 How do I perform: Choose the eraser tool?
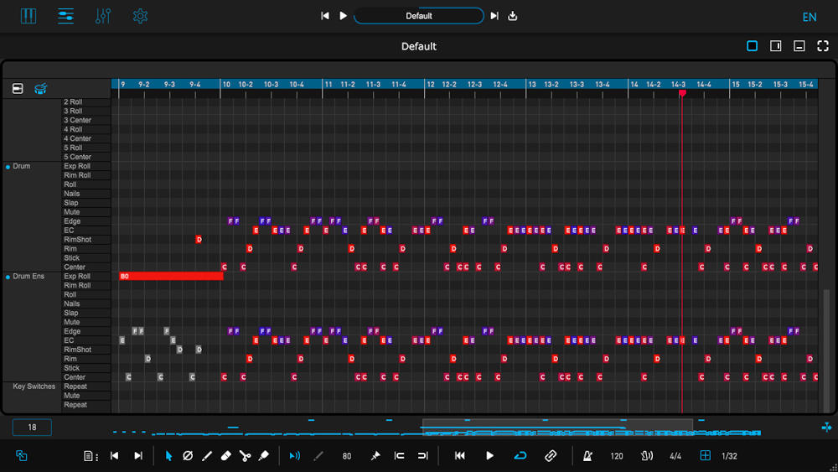[x=225, y=456]
